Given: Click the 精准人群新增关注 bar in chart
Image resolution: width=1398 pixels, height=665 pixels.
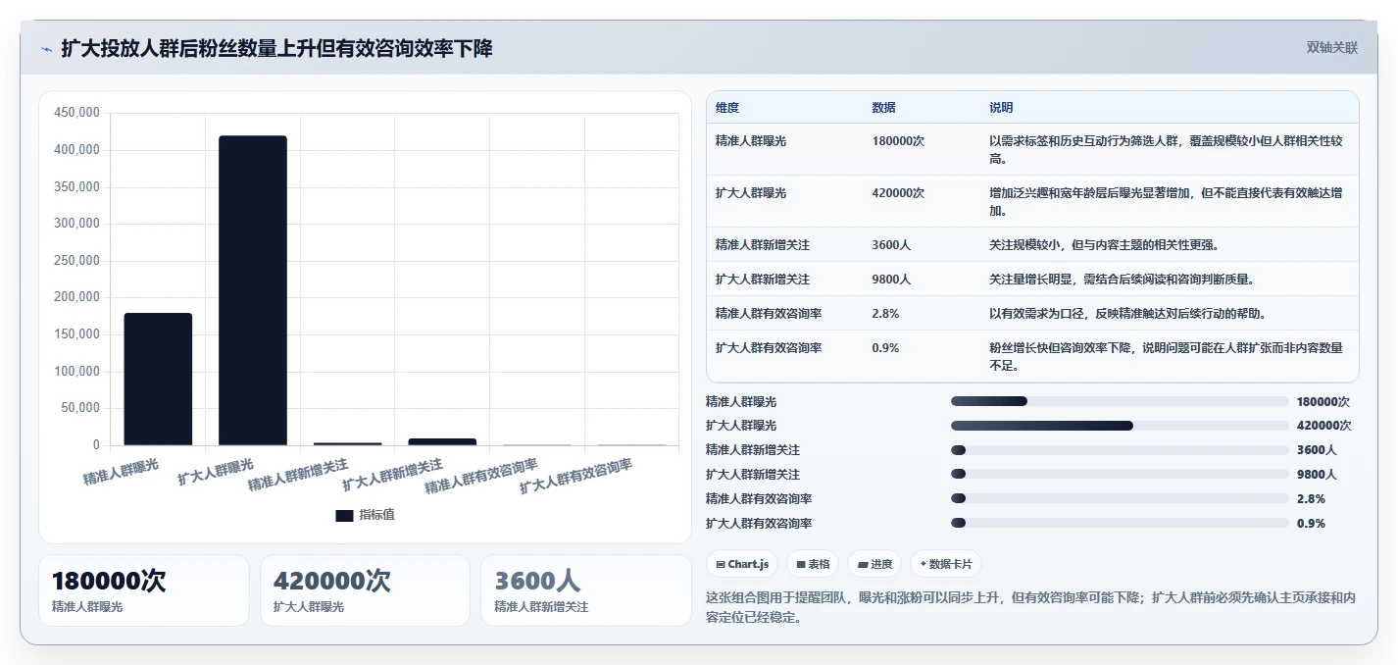Looking at the screenshot, I should [x=347, y=443].
